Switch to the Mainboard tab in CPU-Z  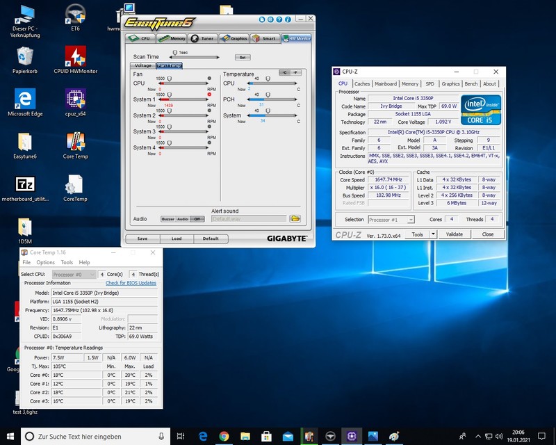click(x=386, y=84)
